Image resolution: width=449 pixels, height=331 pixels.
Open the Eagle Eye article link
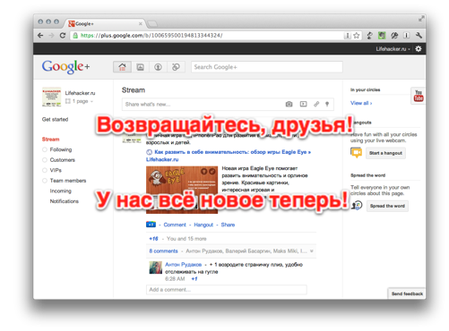[229, 156]
